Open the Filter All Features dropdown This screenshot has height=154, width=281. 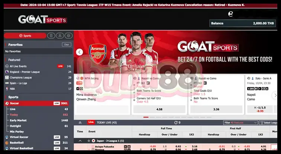pos(240,123)
